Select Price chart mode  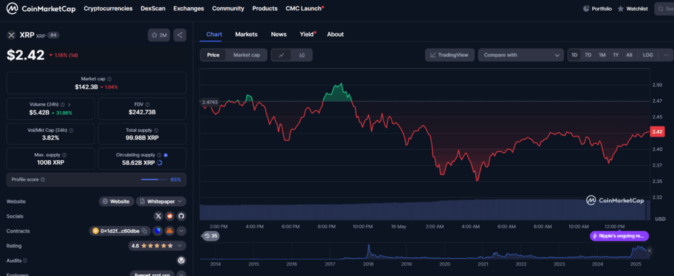click(213, 55)
